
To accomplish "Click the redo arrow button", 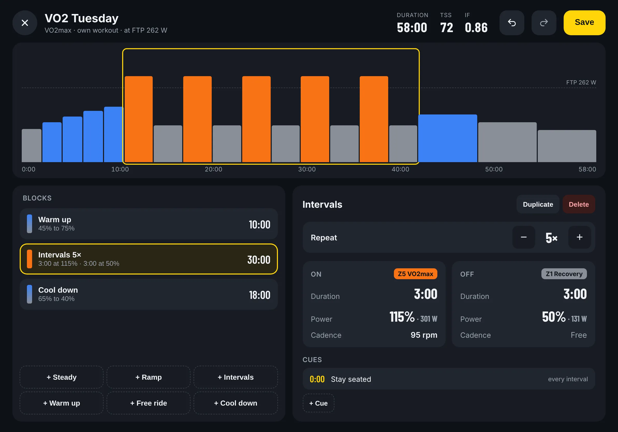I will 544,23.
